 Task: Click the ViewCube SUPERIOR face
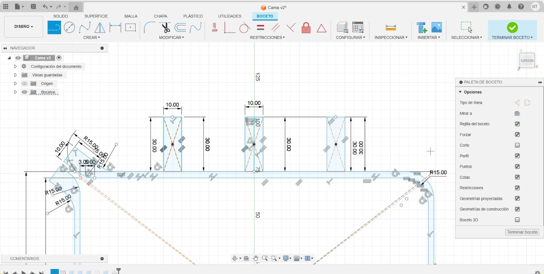click(x=527, y=61)
